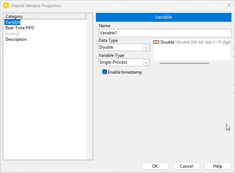The width and height of the screenshot is (235, 173).
Task: Click the Cancel button
Action: pyautogui.click(x=186, y=166)
